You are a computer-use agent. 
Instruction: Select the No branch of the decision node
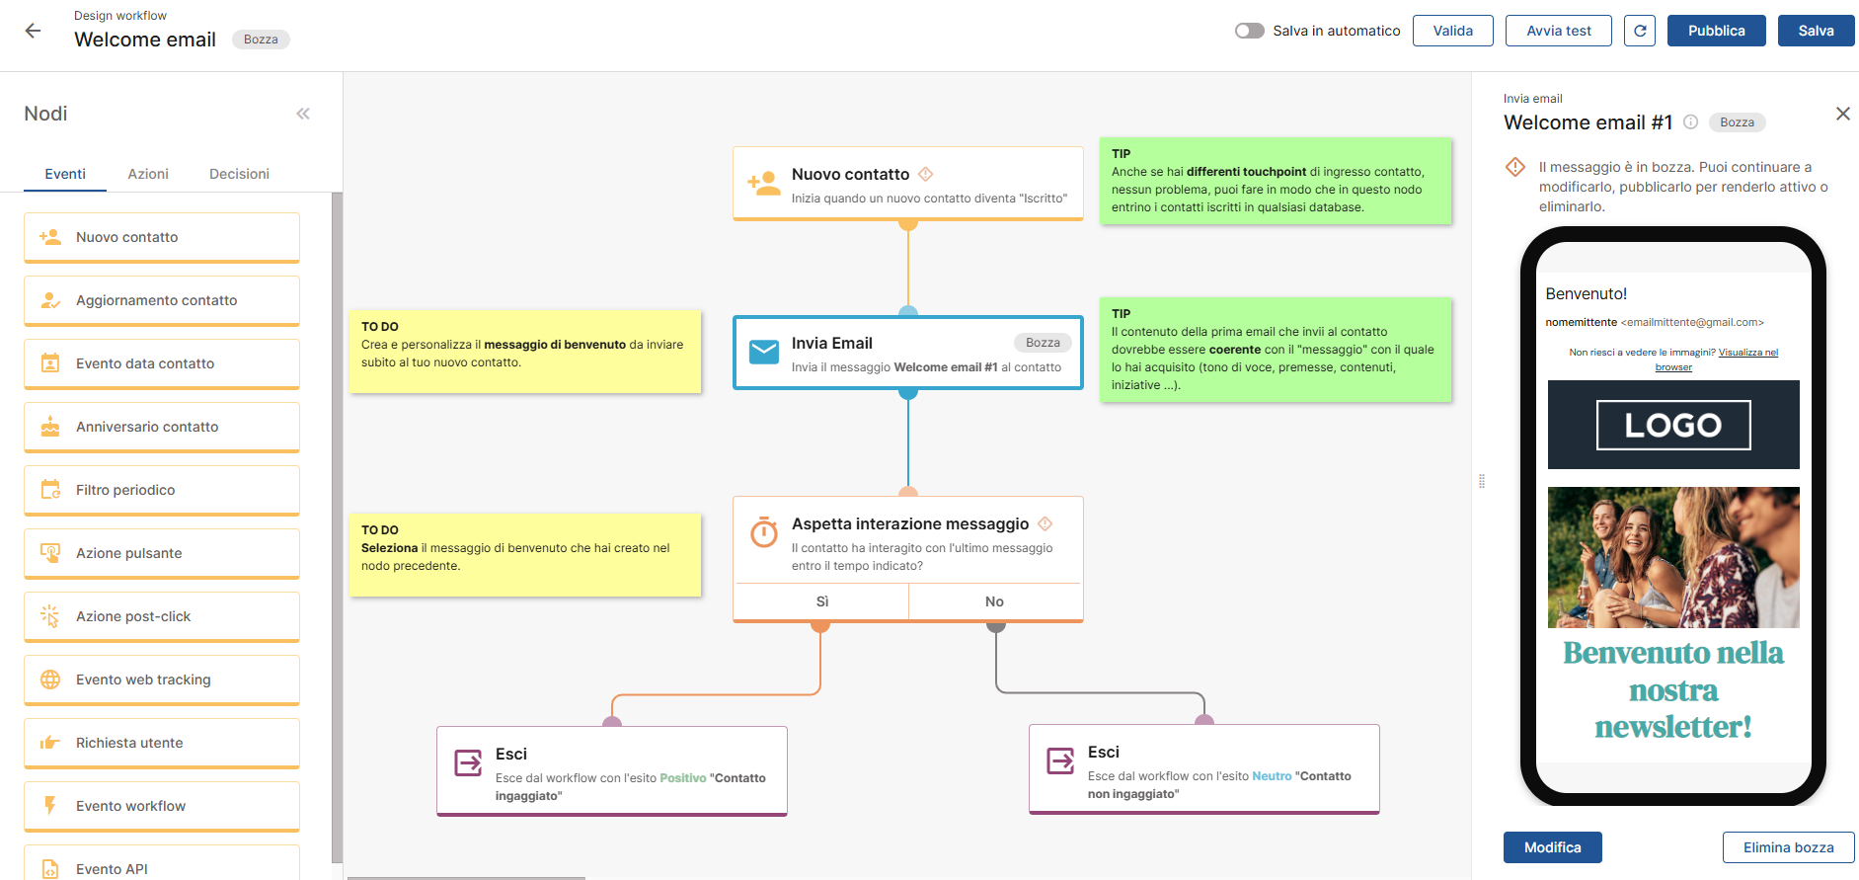tap(994, 601)
